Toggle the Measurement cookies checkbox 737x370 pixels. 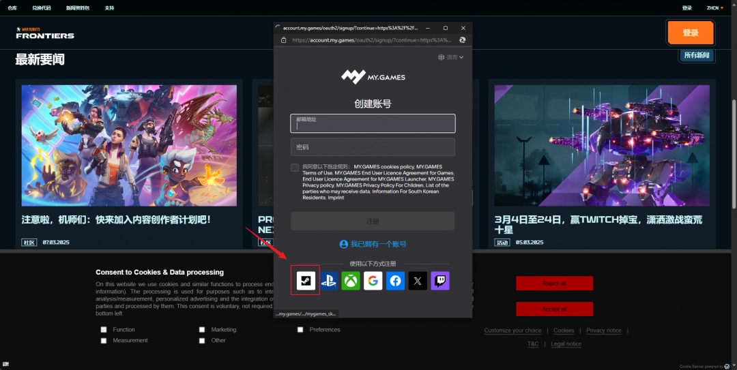(x=104, y=341)
